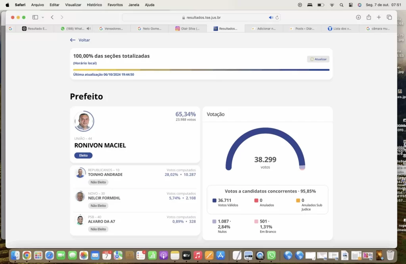
Task: Reload the resultados.tse.jus.br page
Action: click(x=276, y=17)
